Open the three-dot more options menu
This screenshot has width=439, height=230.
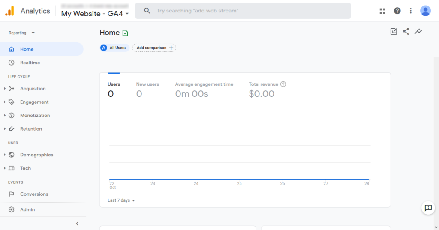pos(411,11)
